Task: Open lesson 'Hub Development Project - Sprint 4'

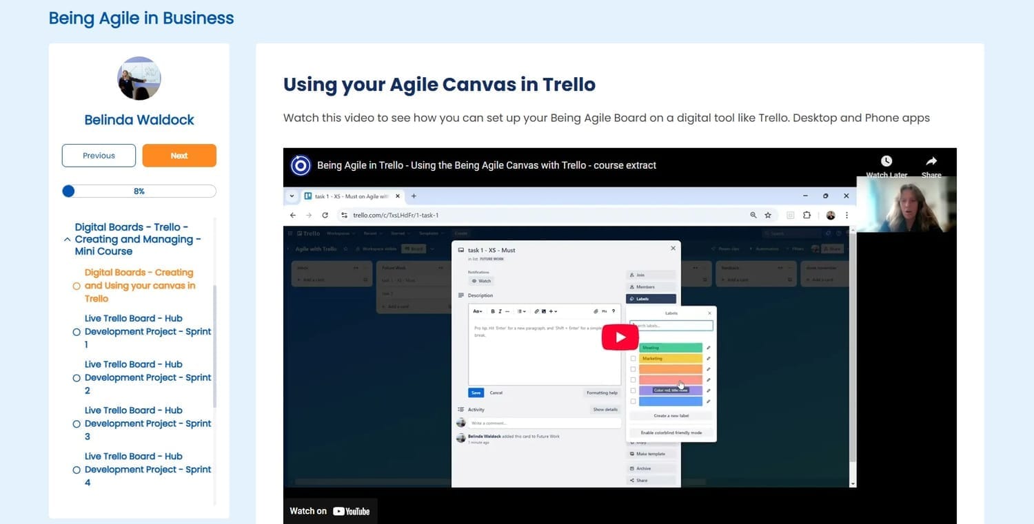Action: [148, 470]
